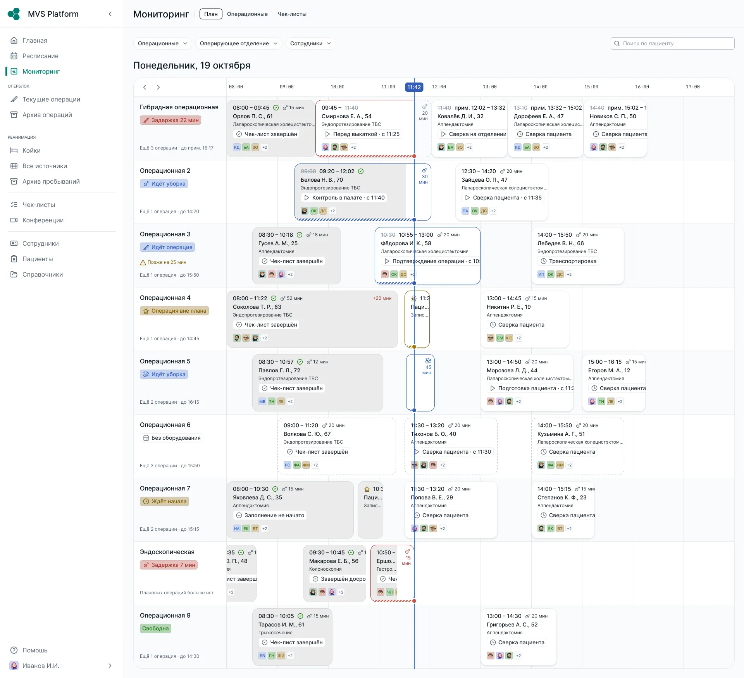This screenshot has height=678, width=744.
Task: Click the MVS Platform logo icon
Action: [x=14, y=14]
